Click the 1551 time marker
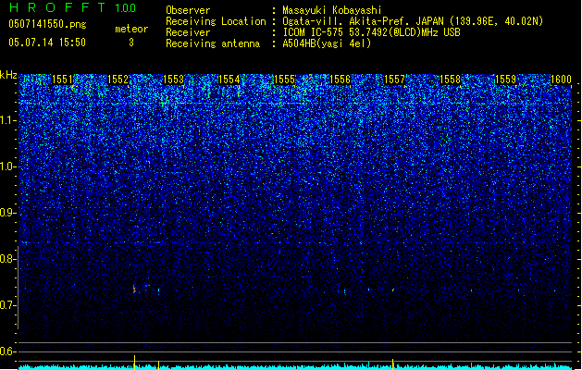Viewport: 582px width, 370px height. coord(62,80)
